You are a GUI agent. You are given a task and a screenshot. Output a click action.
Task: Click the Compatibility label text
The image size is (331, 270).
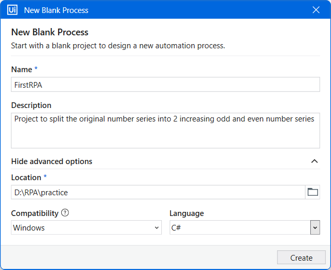coord(35,213)
